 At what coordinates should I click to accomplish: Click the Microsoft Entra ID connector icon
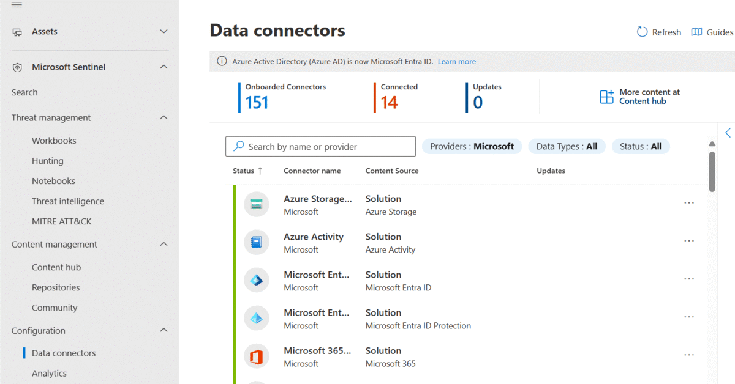coord(257,280)
